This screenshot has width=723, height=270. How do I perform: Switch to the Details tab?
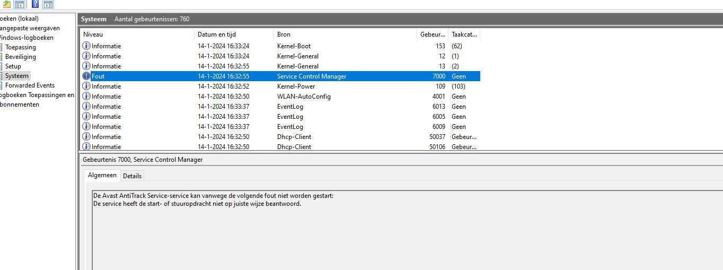(x=132, y=176)
